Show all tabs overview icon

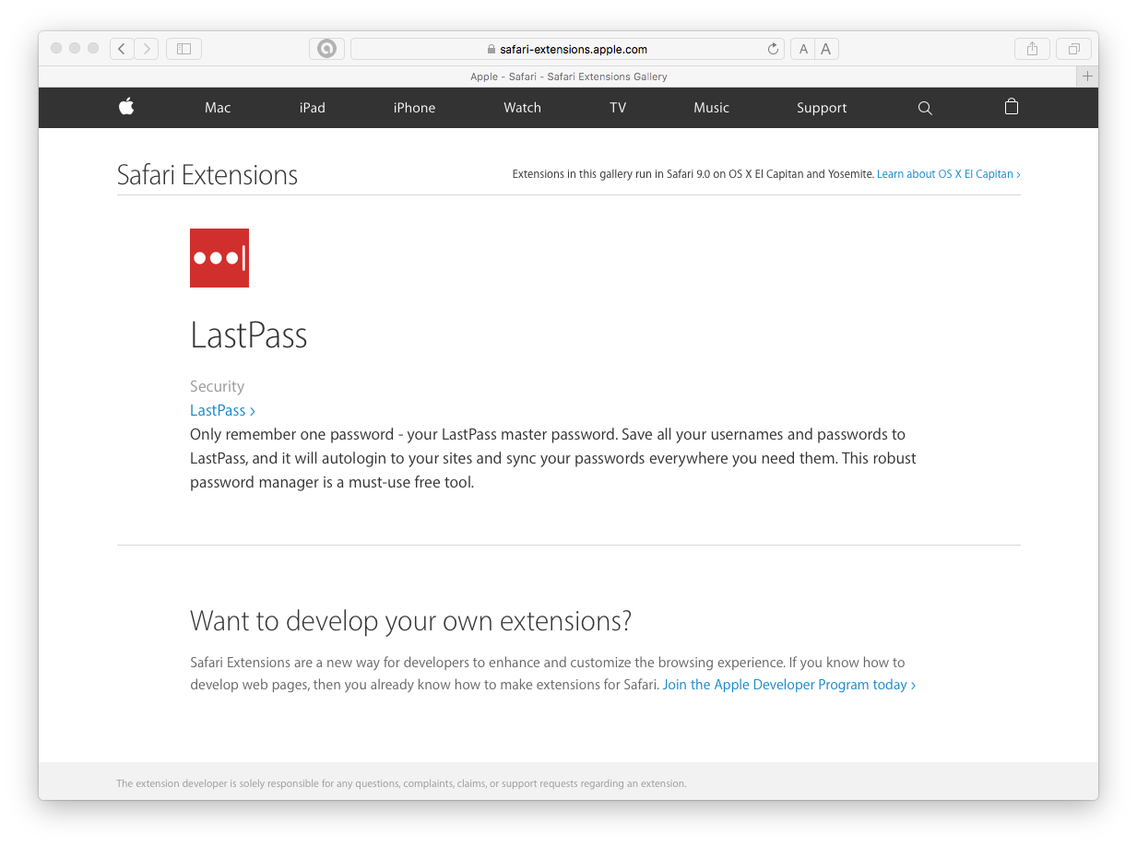tap(1073, 49)
